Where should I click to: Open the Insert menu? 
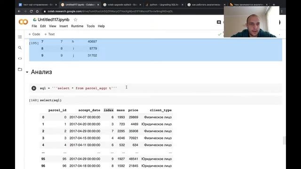pyautogui.click(x=63, y=26)
